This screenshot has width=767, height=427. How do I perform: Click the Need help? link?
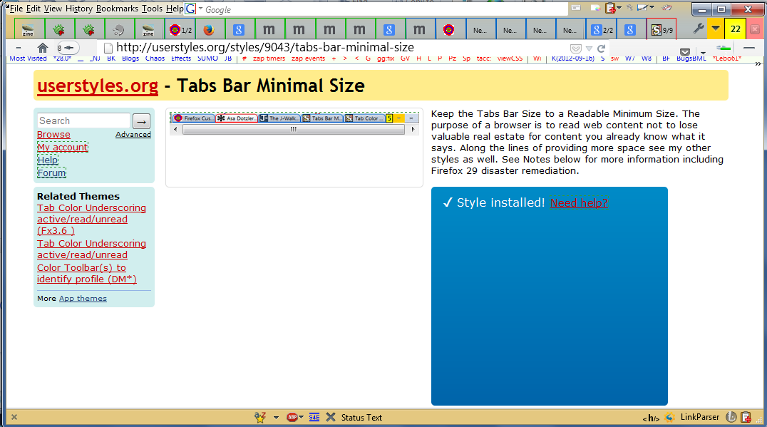coord(579,202)
